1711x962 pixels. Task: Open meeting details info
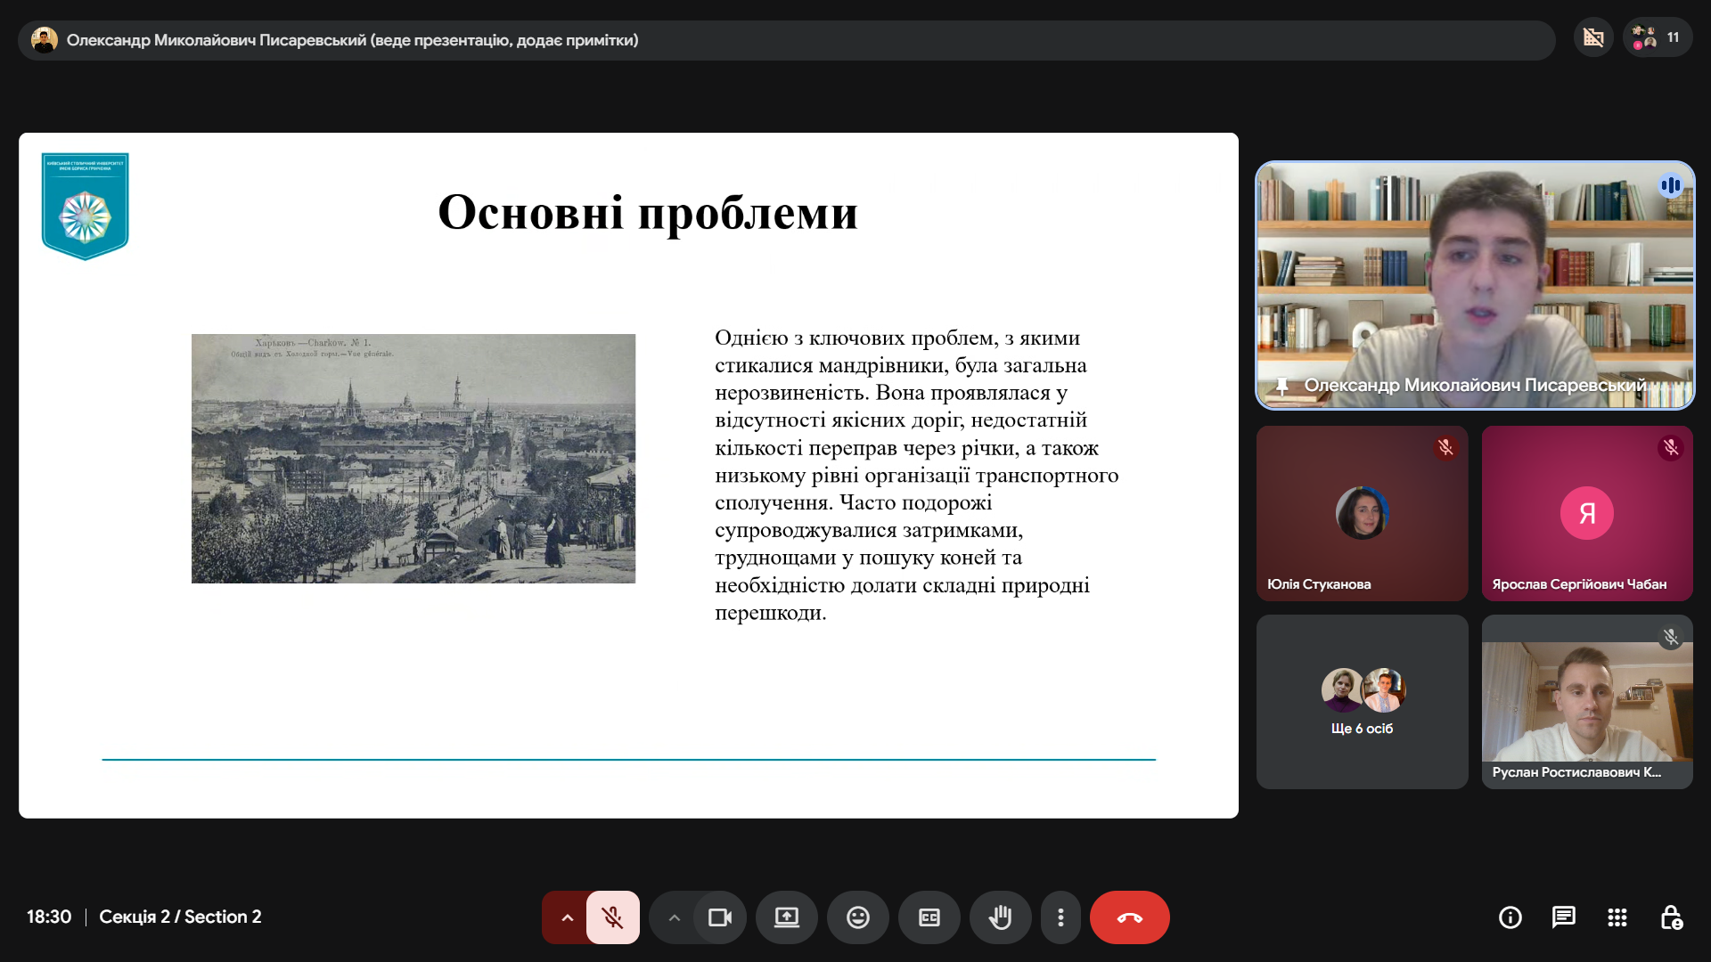click(x=1510, y=917)
